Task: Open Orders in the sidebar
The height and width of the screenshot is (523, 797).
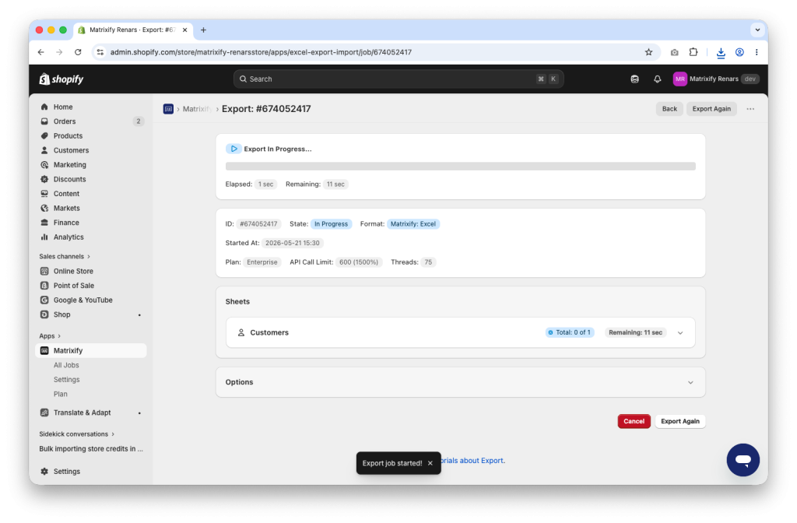Action: 65,121
